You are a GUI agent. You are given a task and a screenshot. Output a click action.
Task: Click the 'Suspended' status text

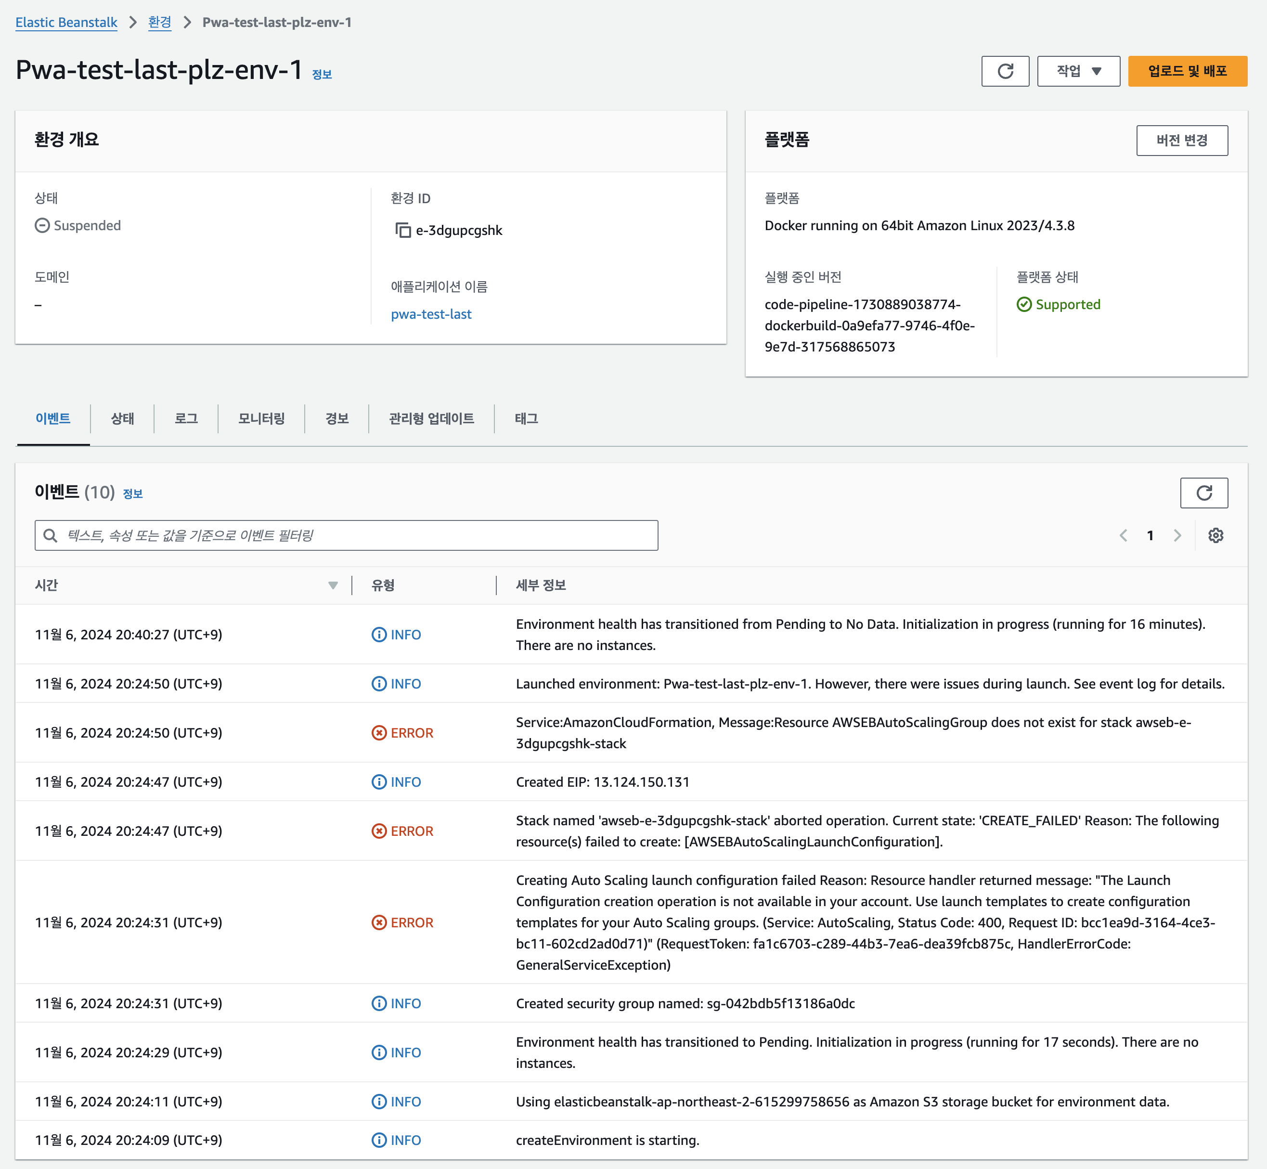pos(87,225)
